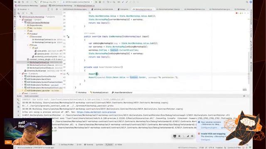Click the moon icon in floating toolbar
This screenshot has height=149, width=266.
click(x=188, y=136)
